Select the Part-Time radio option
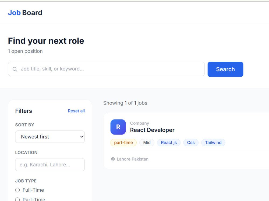Screen dimensions: 269x201 (17, 199)
